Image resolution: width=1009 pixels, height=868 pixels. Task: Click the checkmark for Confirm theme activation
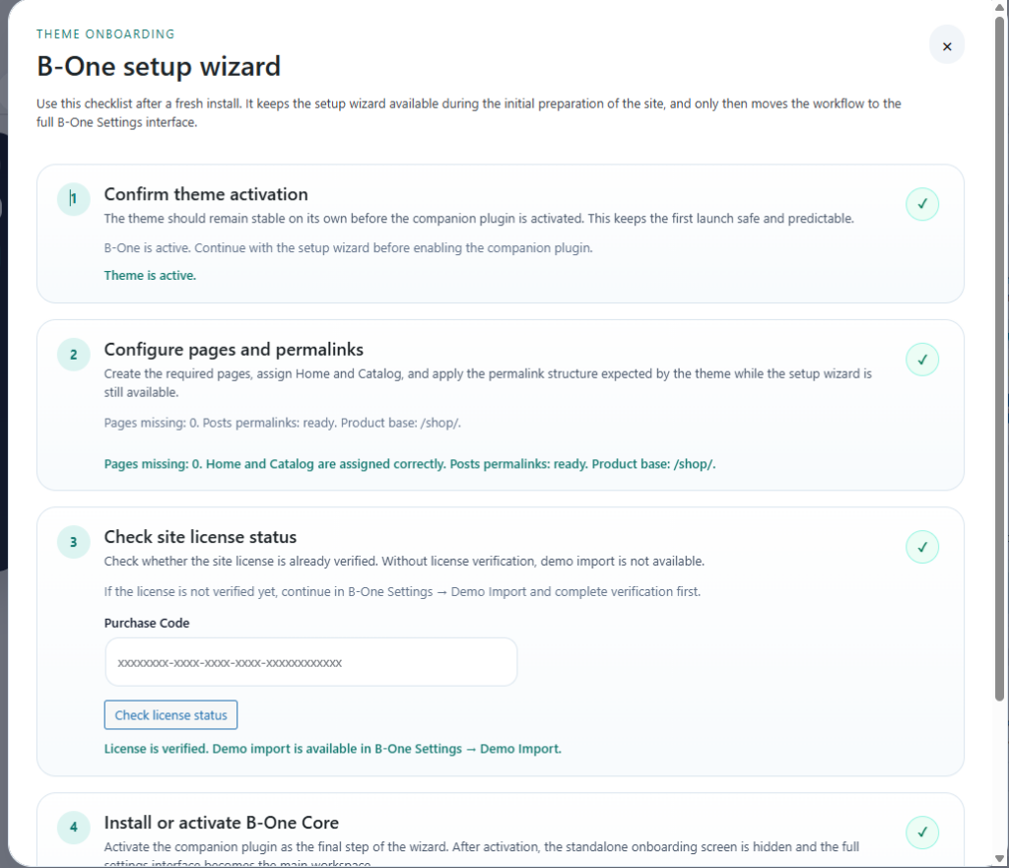click(x=922, y=205)
